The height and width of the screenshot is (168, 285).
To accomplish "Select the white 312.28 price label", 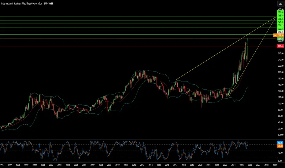I will (x=280, y=32).
